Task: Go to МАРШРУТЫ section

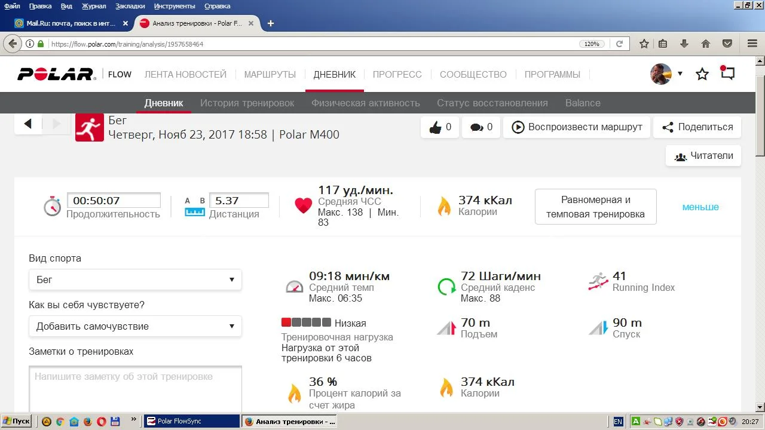Action: click(x=270, y=75)
